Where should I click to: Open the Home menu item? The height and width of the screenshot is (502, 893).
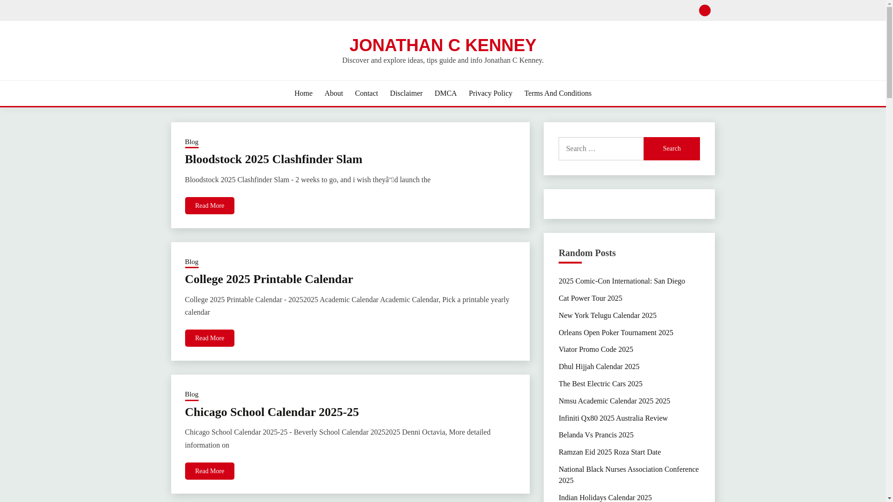pyautogui.click(x=303, y=93)
